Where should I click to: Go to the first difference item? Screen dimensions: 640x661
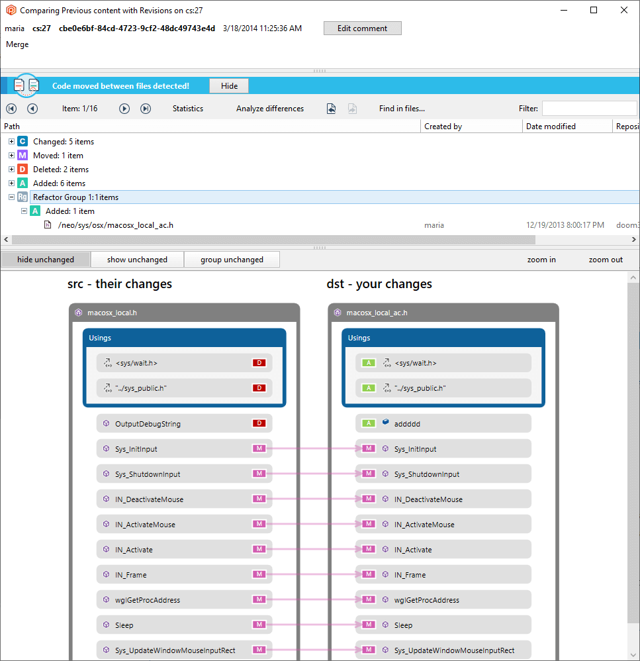click(x=11, y=109)
